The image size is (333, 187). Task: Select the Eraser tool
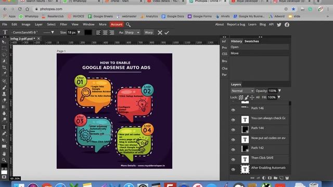(4, 100)
